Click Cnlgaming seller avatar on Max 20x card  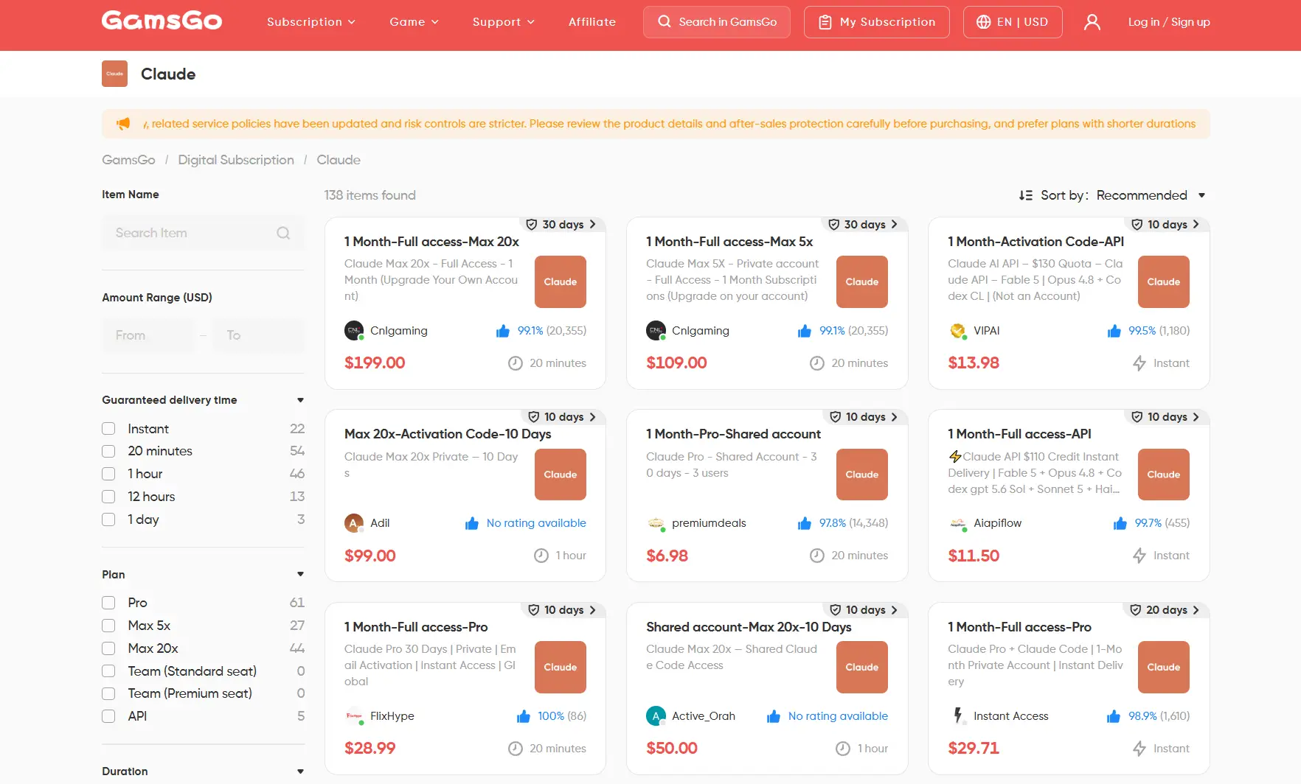tap(354, 331)
